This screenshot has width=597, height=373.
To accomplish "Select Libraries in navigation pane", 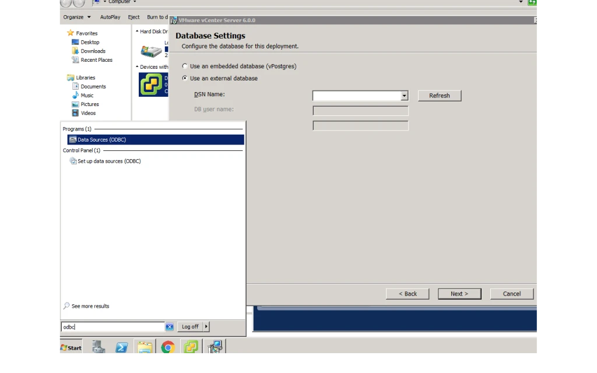I will [85, 78].
